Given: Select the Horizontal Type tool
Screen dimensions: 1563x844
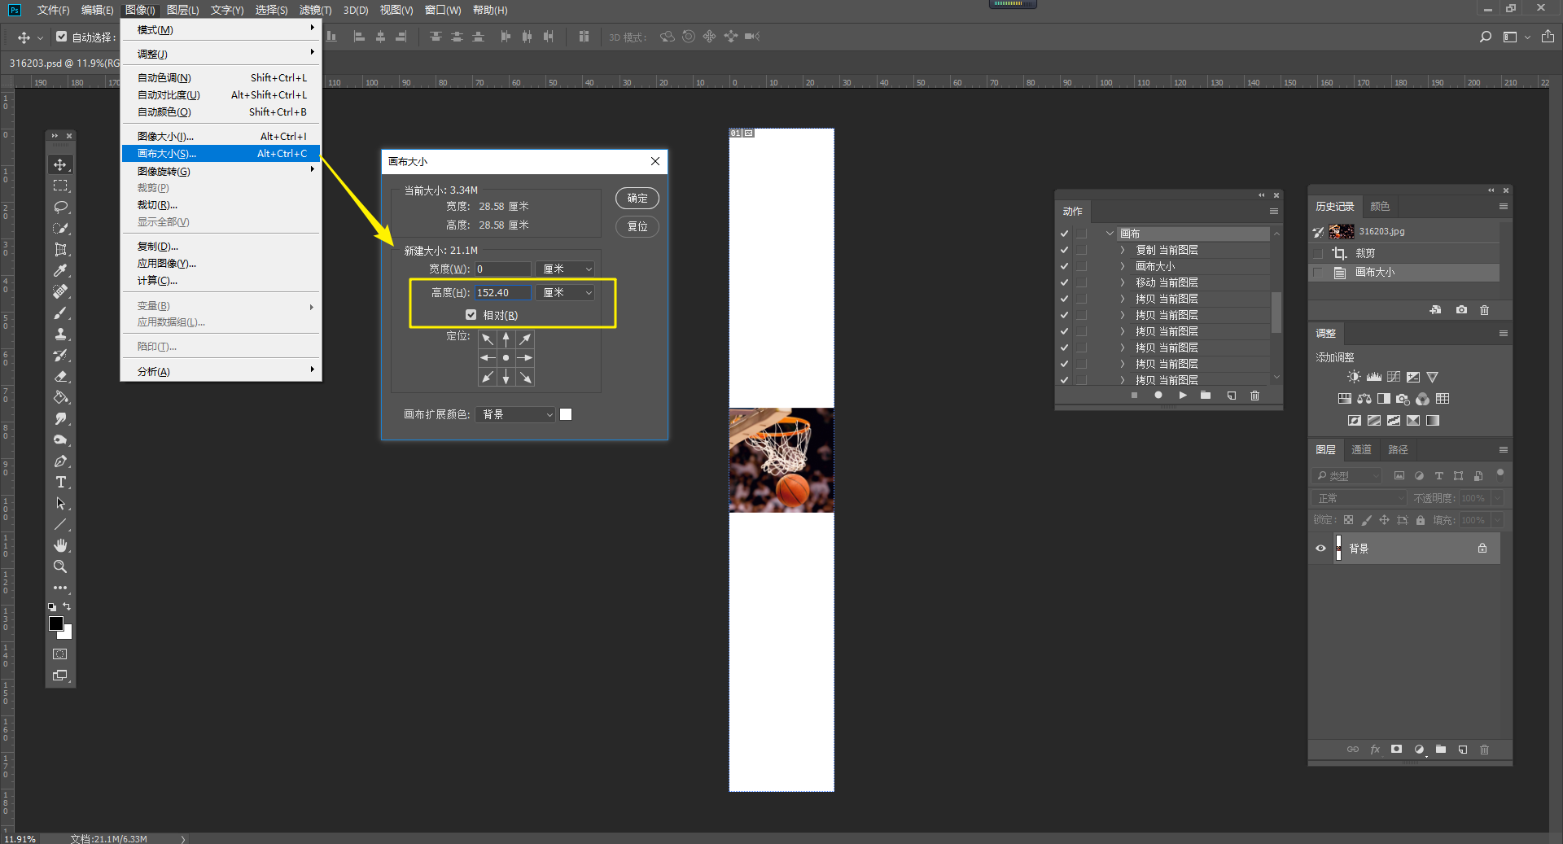Looking at the screenshot, I should pyautogui.click(x=60, y=482).
